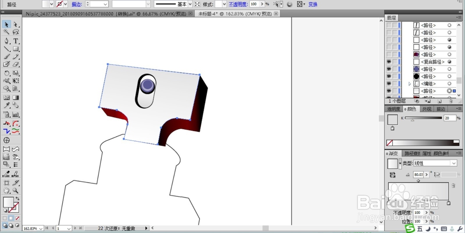Open Sogou input method wrench settings

point(460,229)
